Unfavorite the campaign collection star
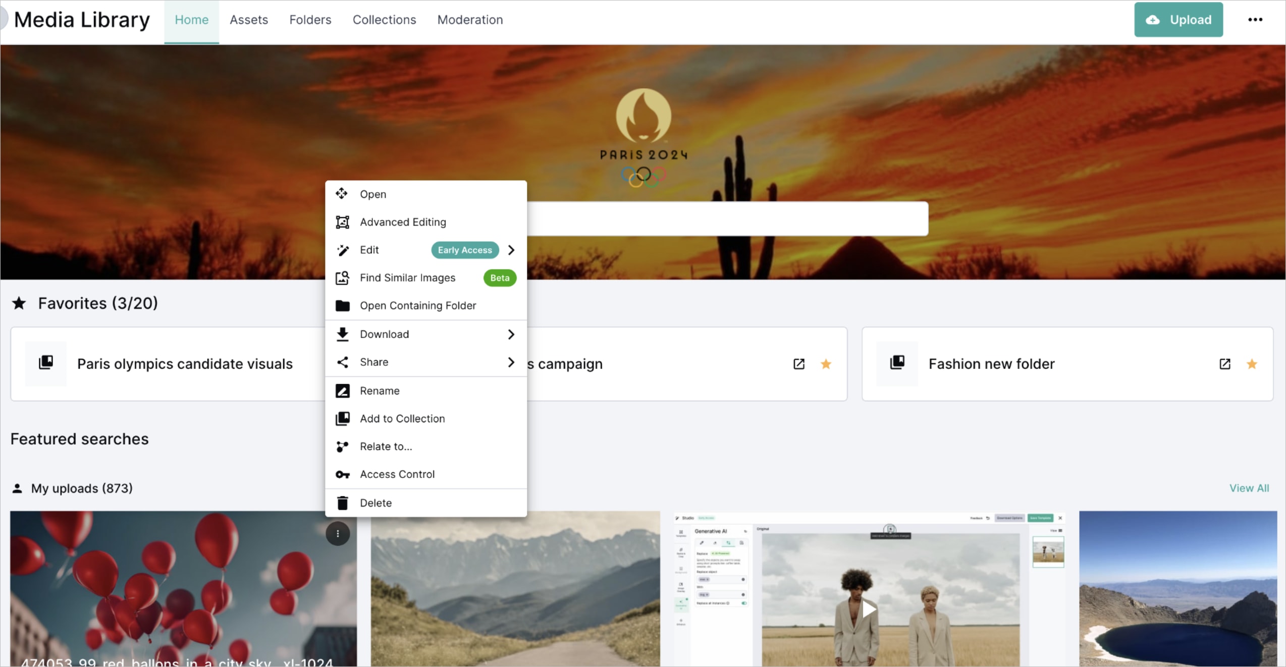 click(x=826, y=364)
